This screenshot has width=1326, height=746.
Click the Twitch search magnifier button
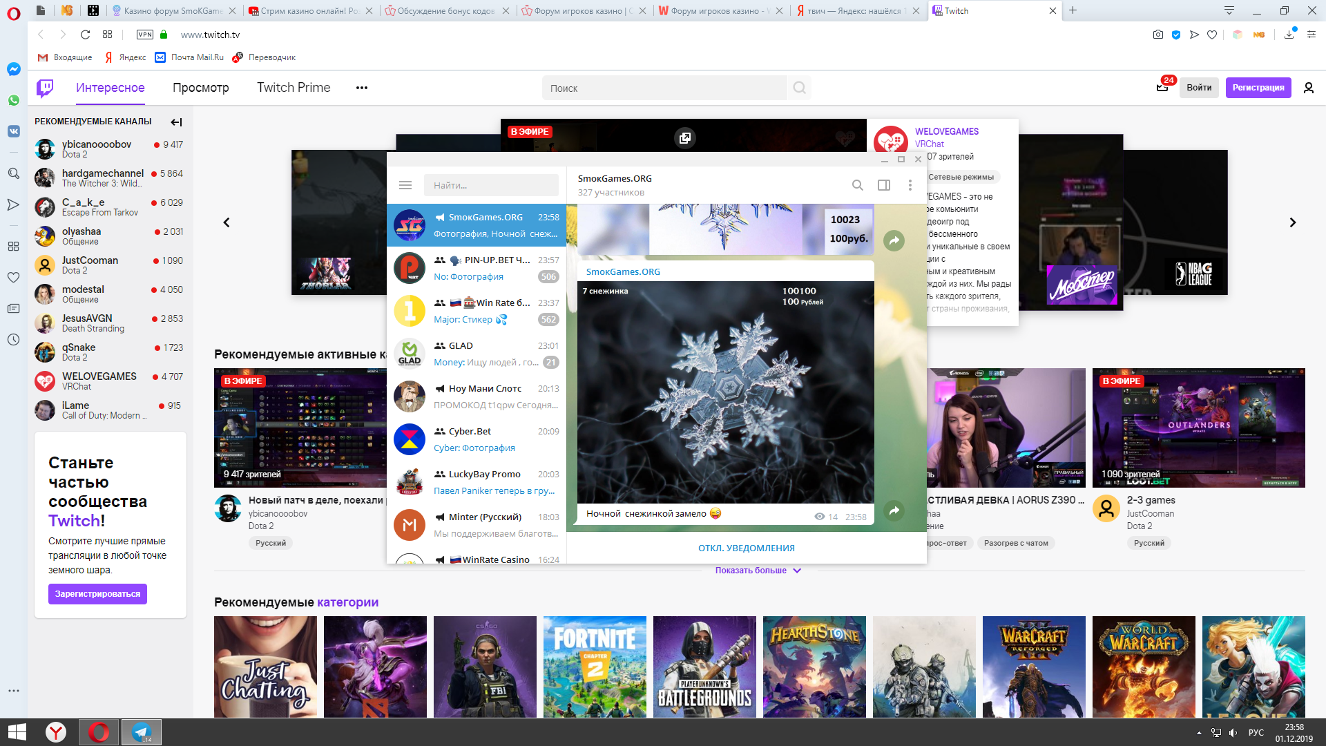point(799,88)
